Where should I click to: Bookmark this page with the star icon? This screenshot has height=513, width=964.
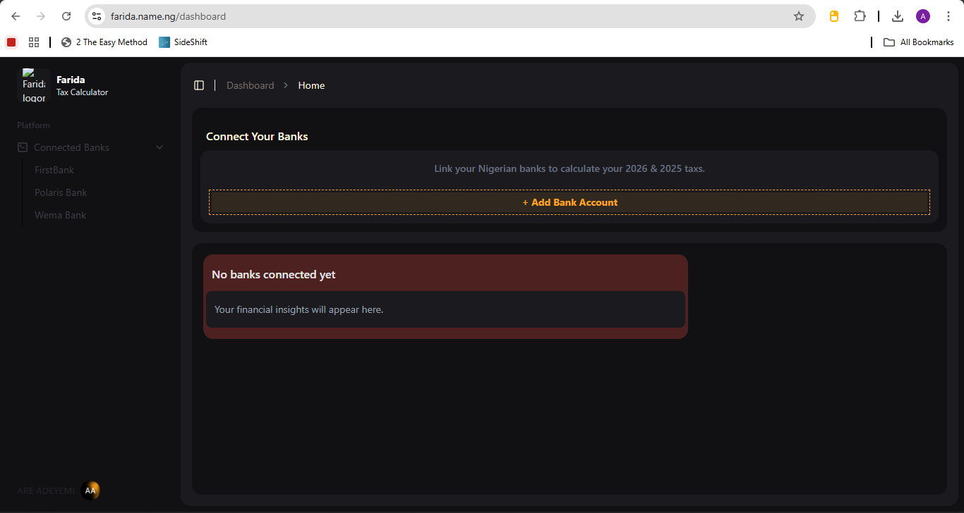click(x=799, y=16)
